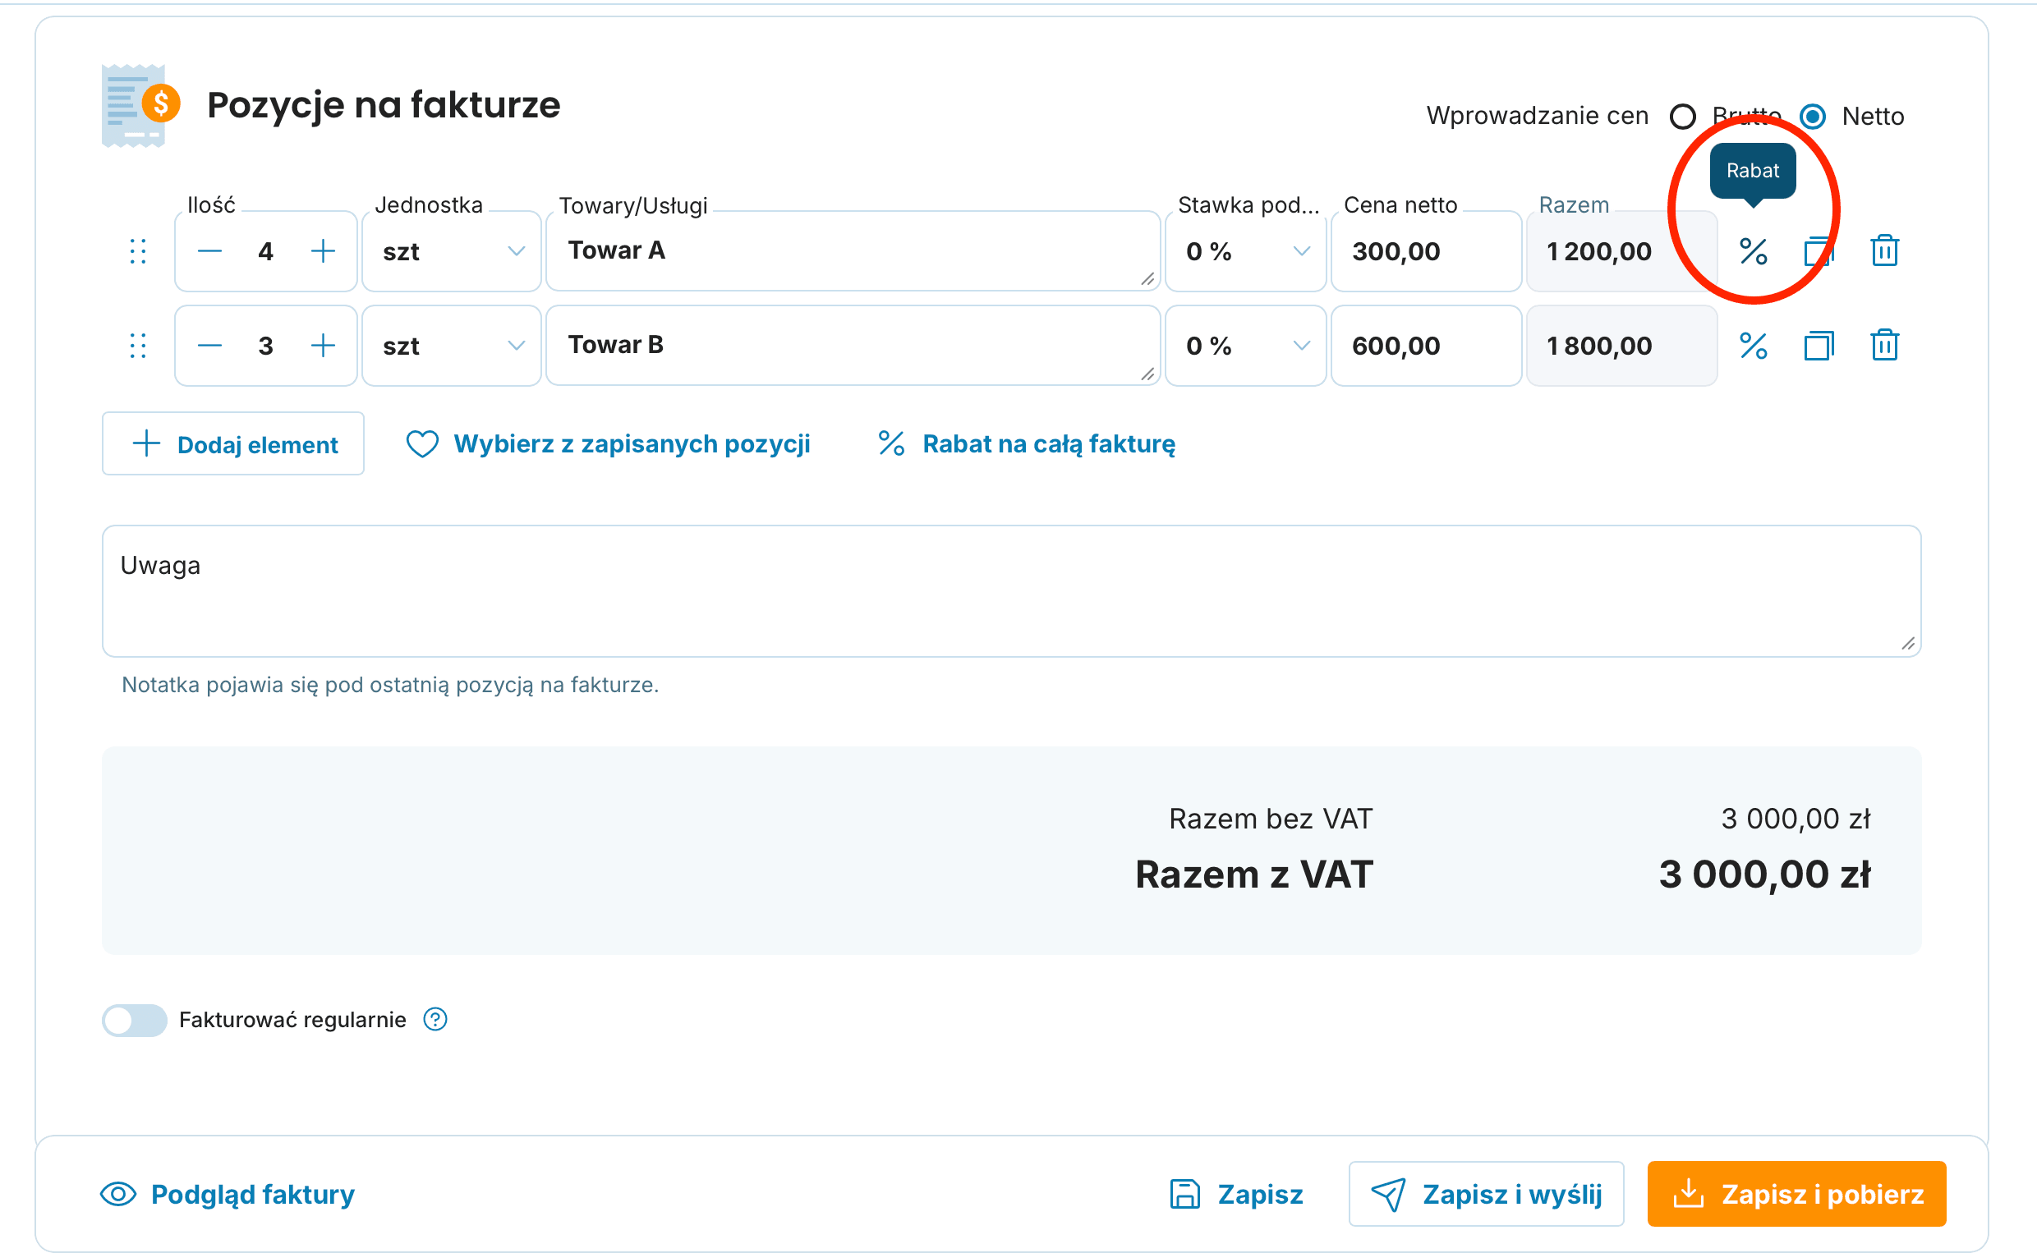Decrease quantity of Towar A with minus
This screenshot has height=1253, width=2037.
coord(209,251)
